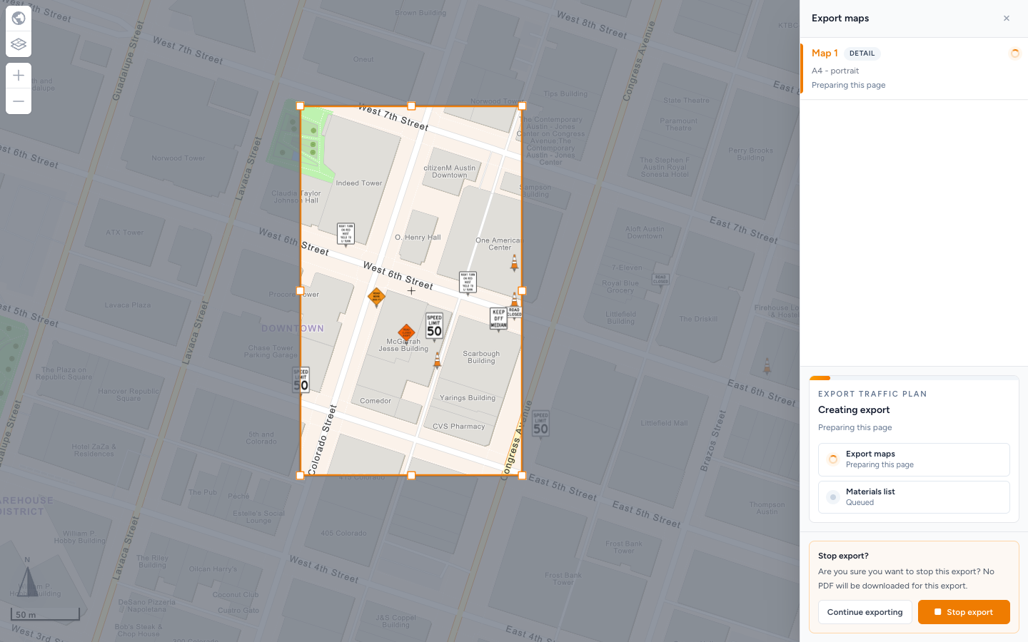Click the "Stop export?" heading
Image resolution: width=1028 pixels, height=642 pixels.
[x=843, y=556]
